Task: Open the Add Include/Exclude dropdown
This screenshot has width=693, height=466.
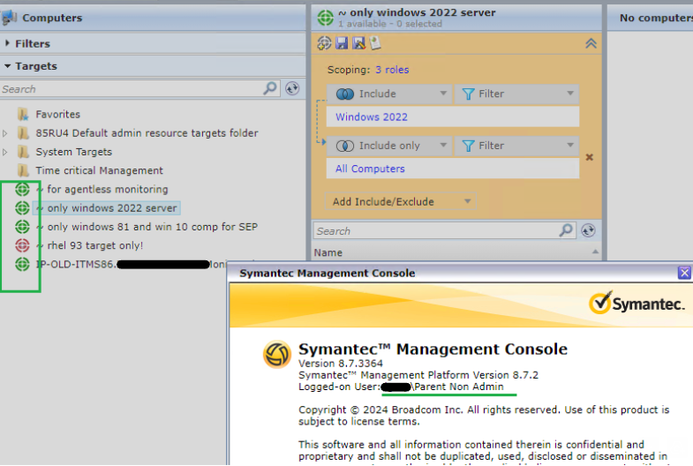Action: [401, 201]
